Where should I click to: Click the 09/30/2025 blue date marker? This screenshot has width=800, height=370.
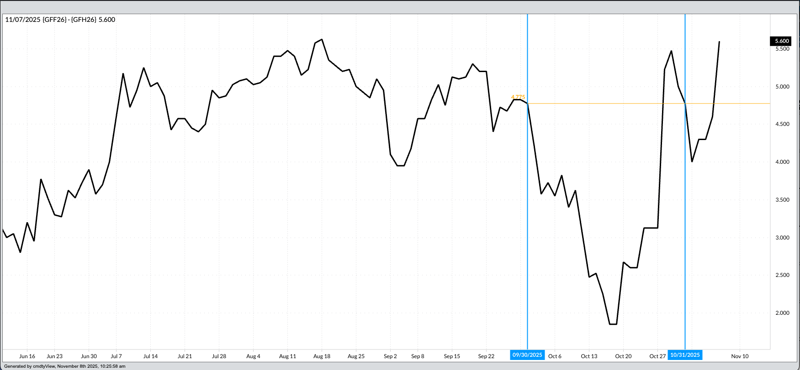[x=527, y=355]
